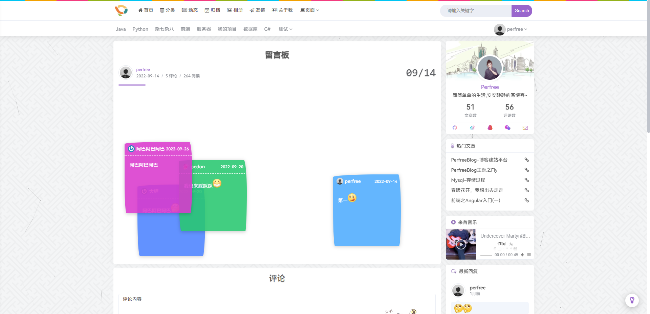
Task: Click the 最新回复 chat bubble icon
Action: tap(454, 271)
